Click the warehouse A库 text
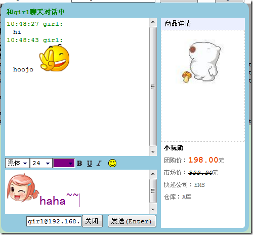 point(187,197)
